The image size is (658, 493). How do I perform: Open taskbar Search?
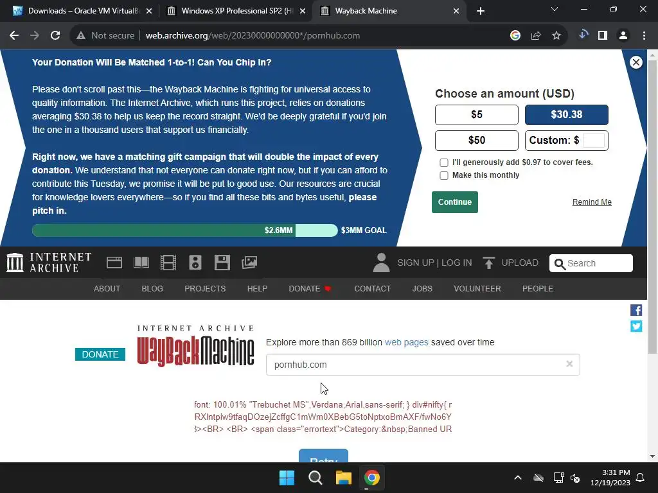click(315, 478)
